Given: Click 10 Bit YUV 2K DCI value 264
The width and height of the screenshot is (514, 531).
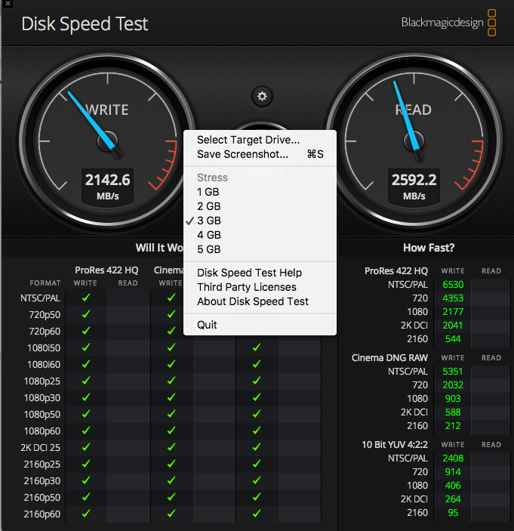Looking at the screenshot, I should pos(453,499).
